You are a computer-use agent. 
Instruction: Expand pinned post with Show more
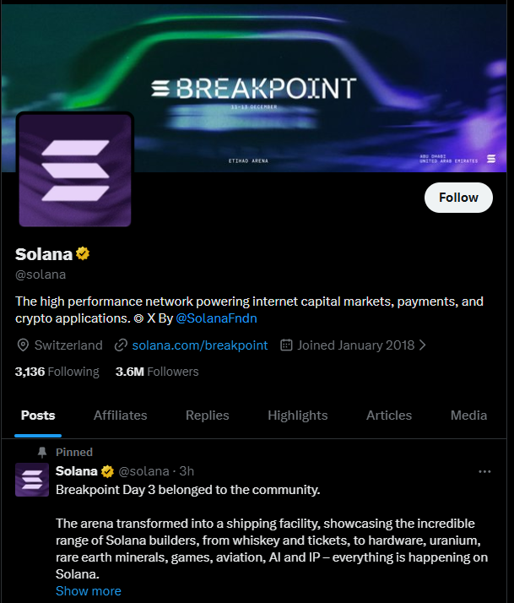(x=89, y=591)
